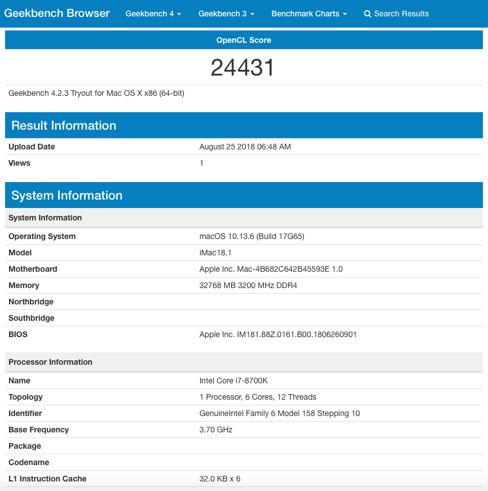The height and width of the screenshot is (491, 488).
Task: Expand the Geekbench 4 dropdown menu
Action: click(153, 14)
